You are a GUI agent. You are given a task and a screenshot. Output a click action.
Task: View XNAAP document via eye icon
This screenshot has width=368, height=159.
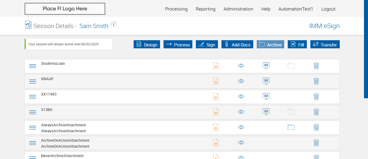[241, 81]
